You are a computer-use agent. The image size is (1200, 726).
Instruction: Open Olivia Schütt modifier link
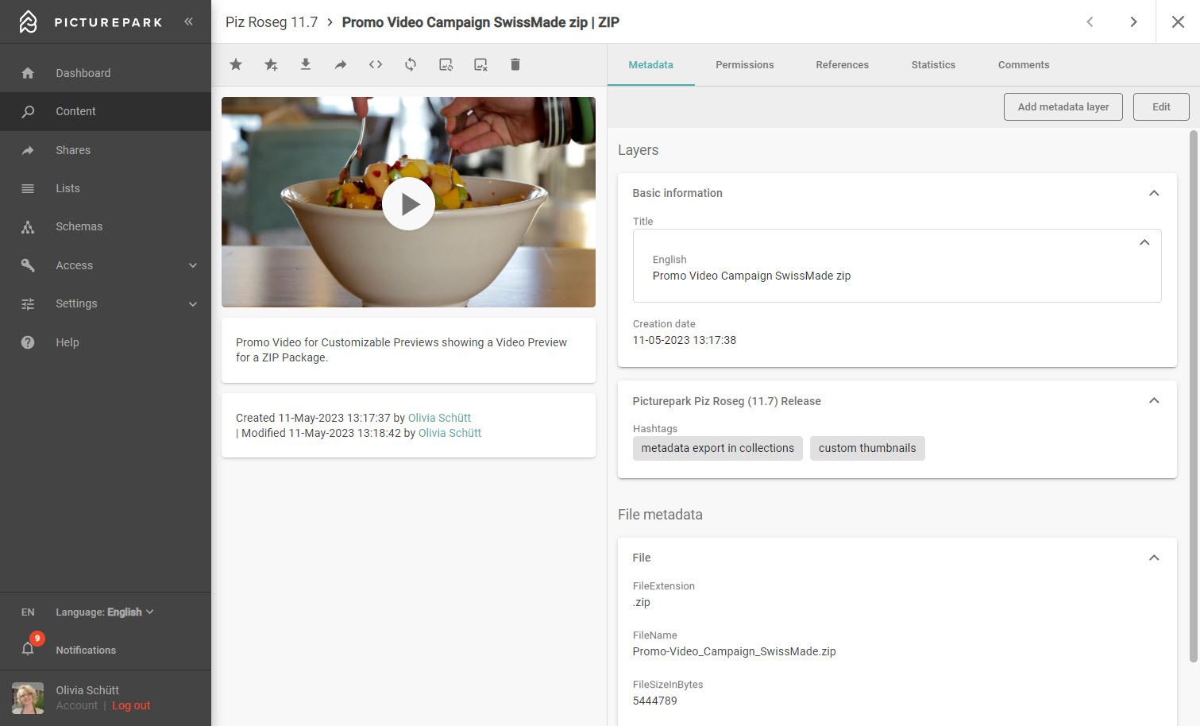[x=450, y=433]
